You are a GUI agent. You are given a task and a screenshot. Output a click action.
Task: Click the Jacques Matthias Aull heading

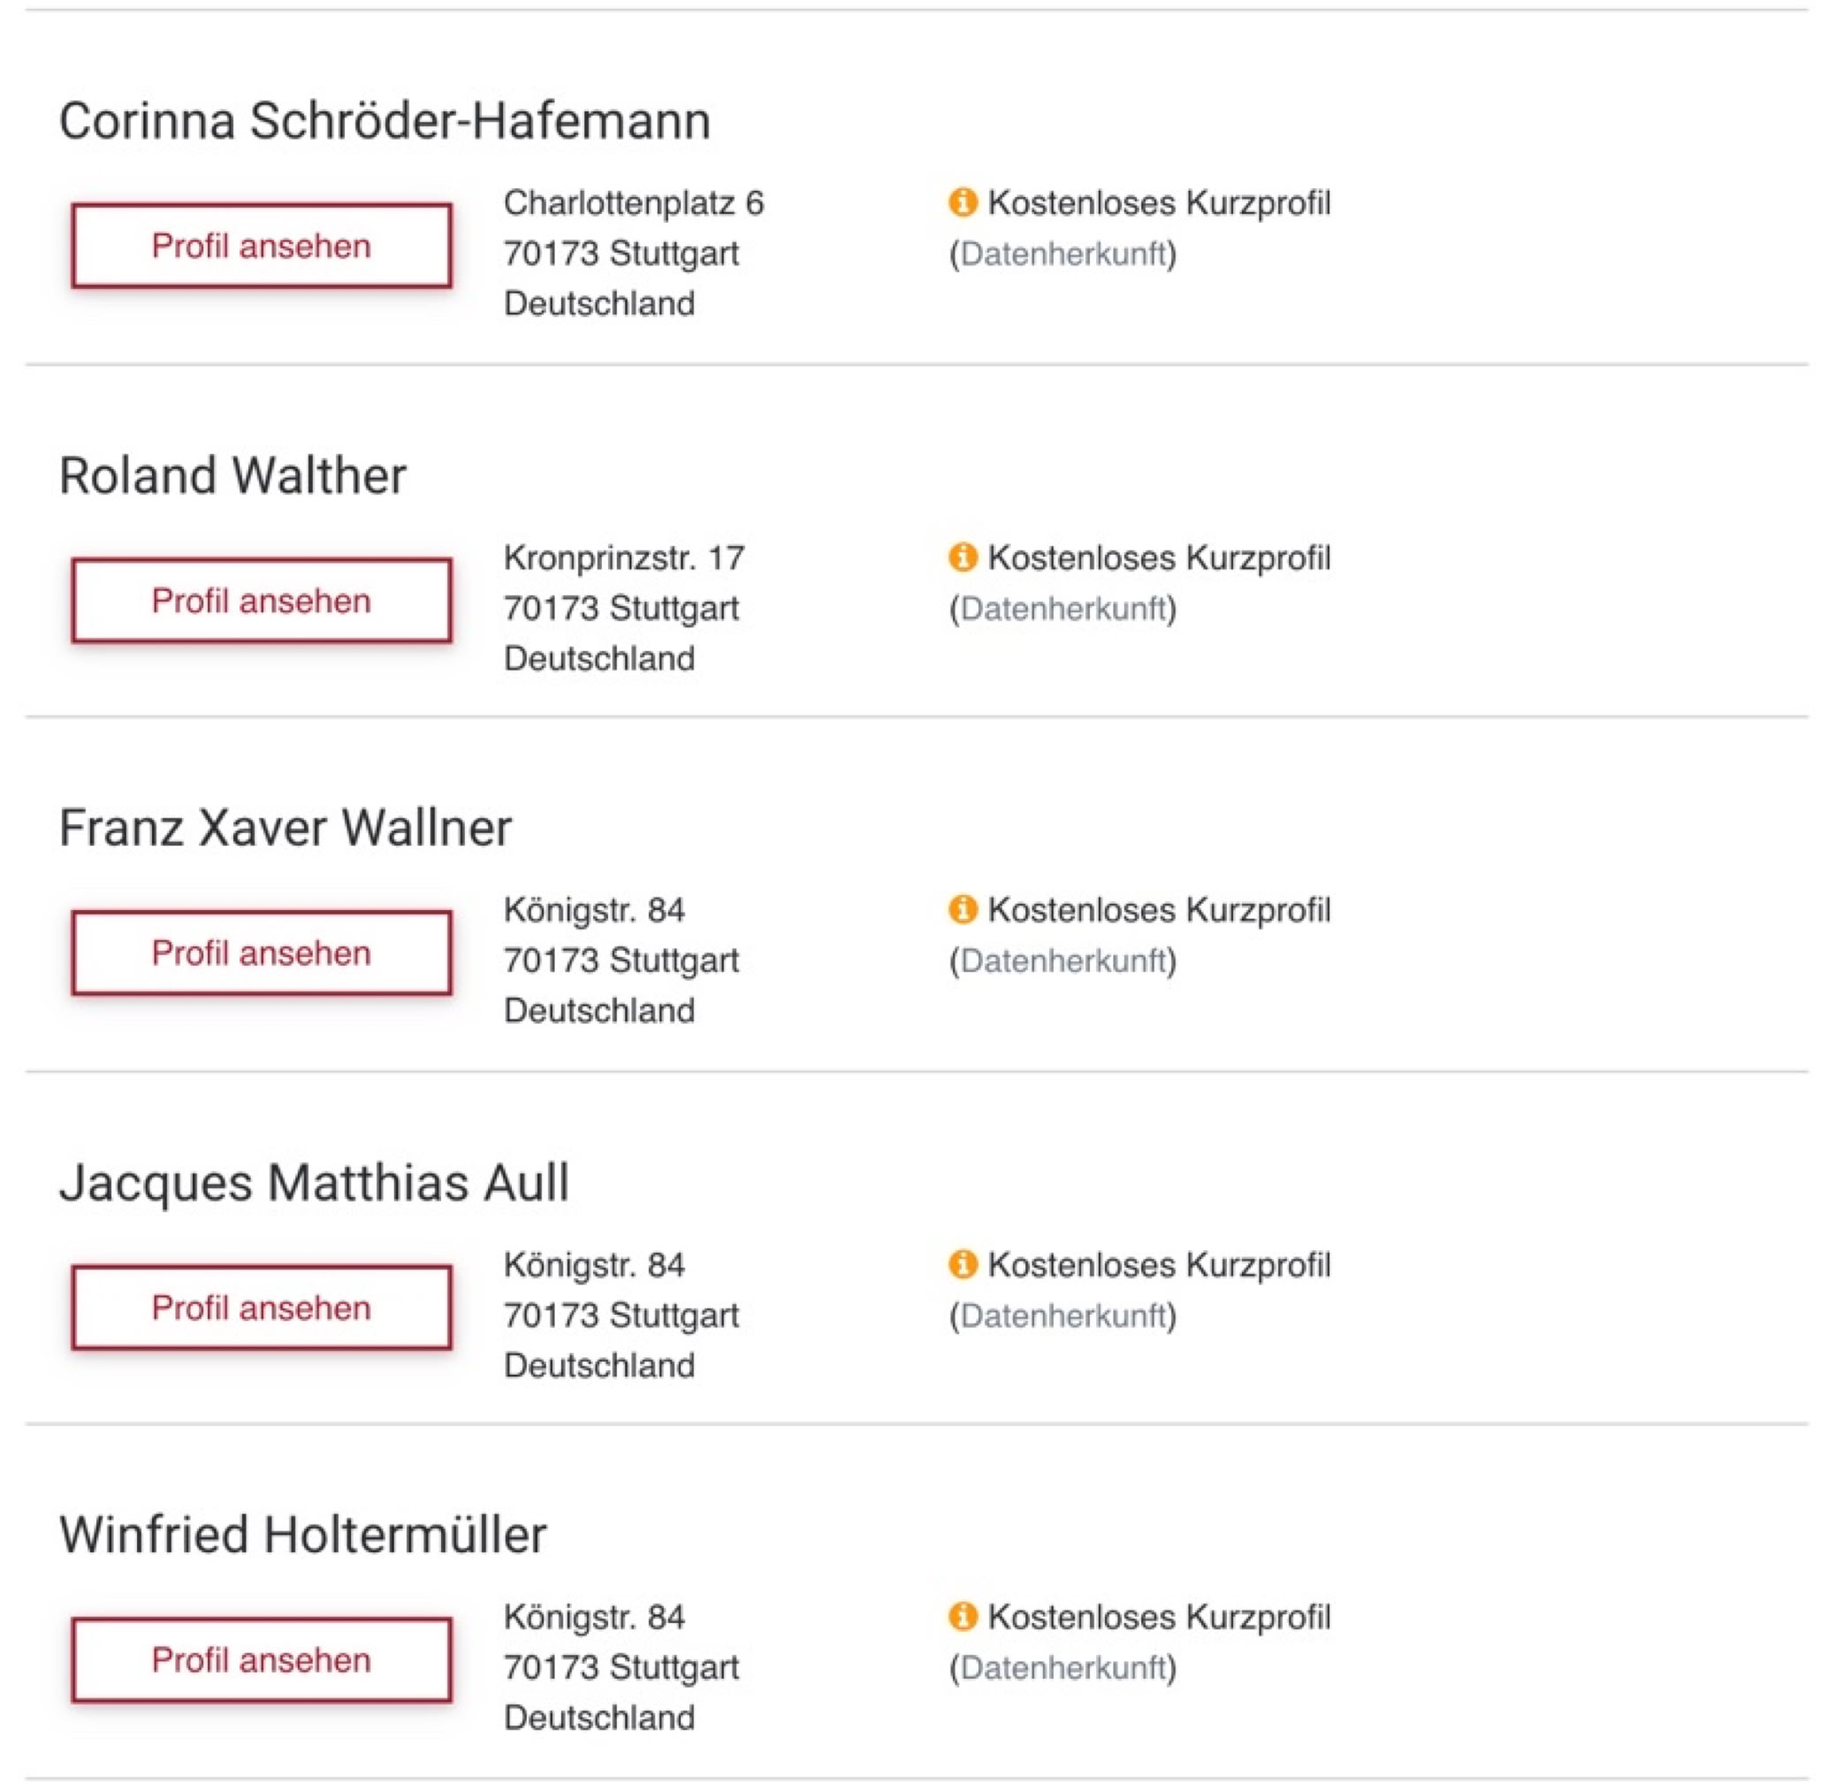tap(314, 1183)
